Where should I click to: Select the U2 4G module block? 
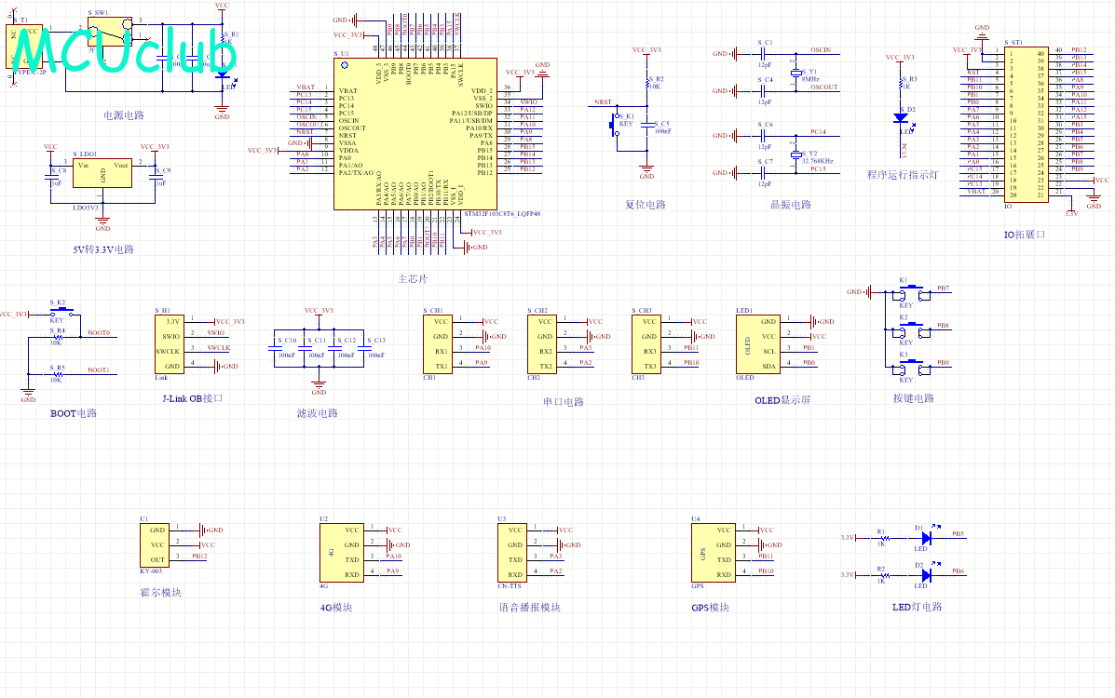[x=342, y=552]
